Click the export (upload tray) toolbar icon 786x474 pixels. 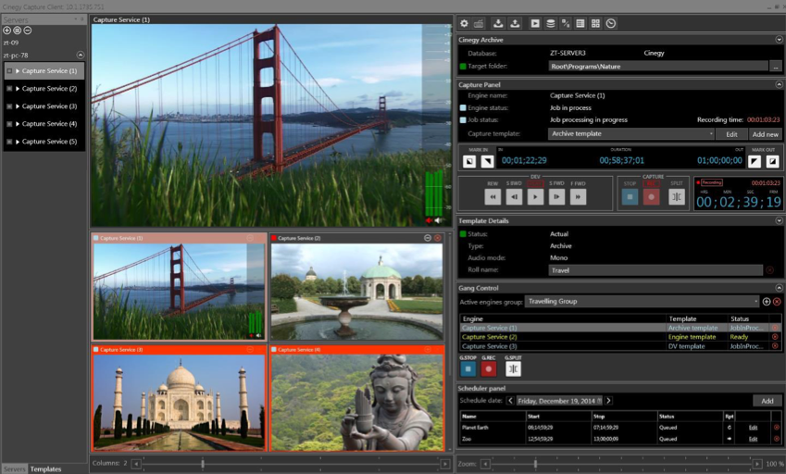515,23
